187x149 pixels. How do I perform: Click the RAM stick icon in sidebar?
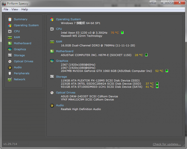pyautogui.click(x=10, y=37)
